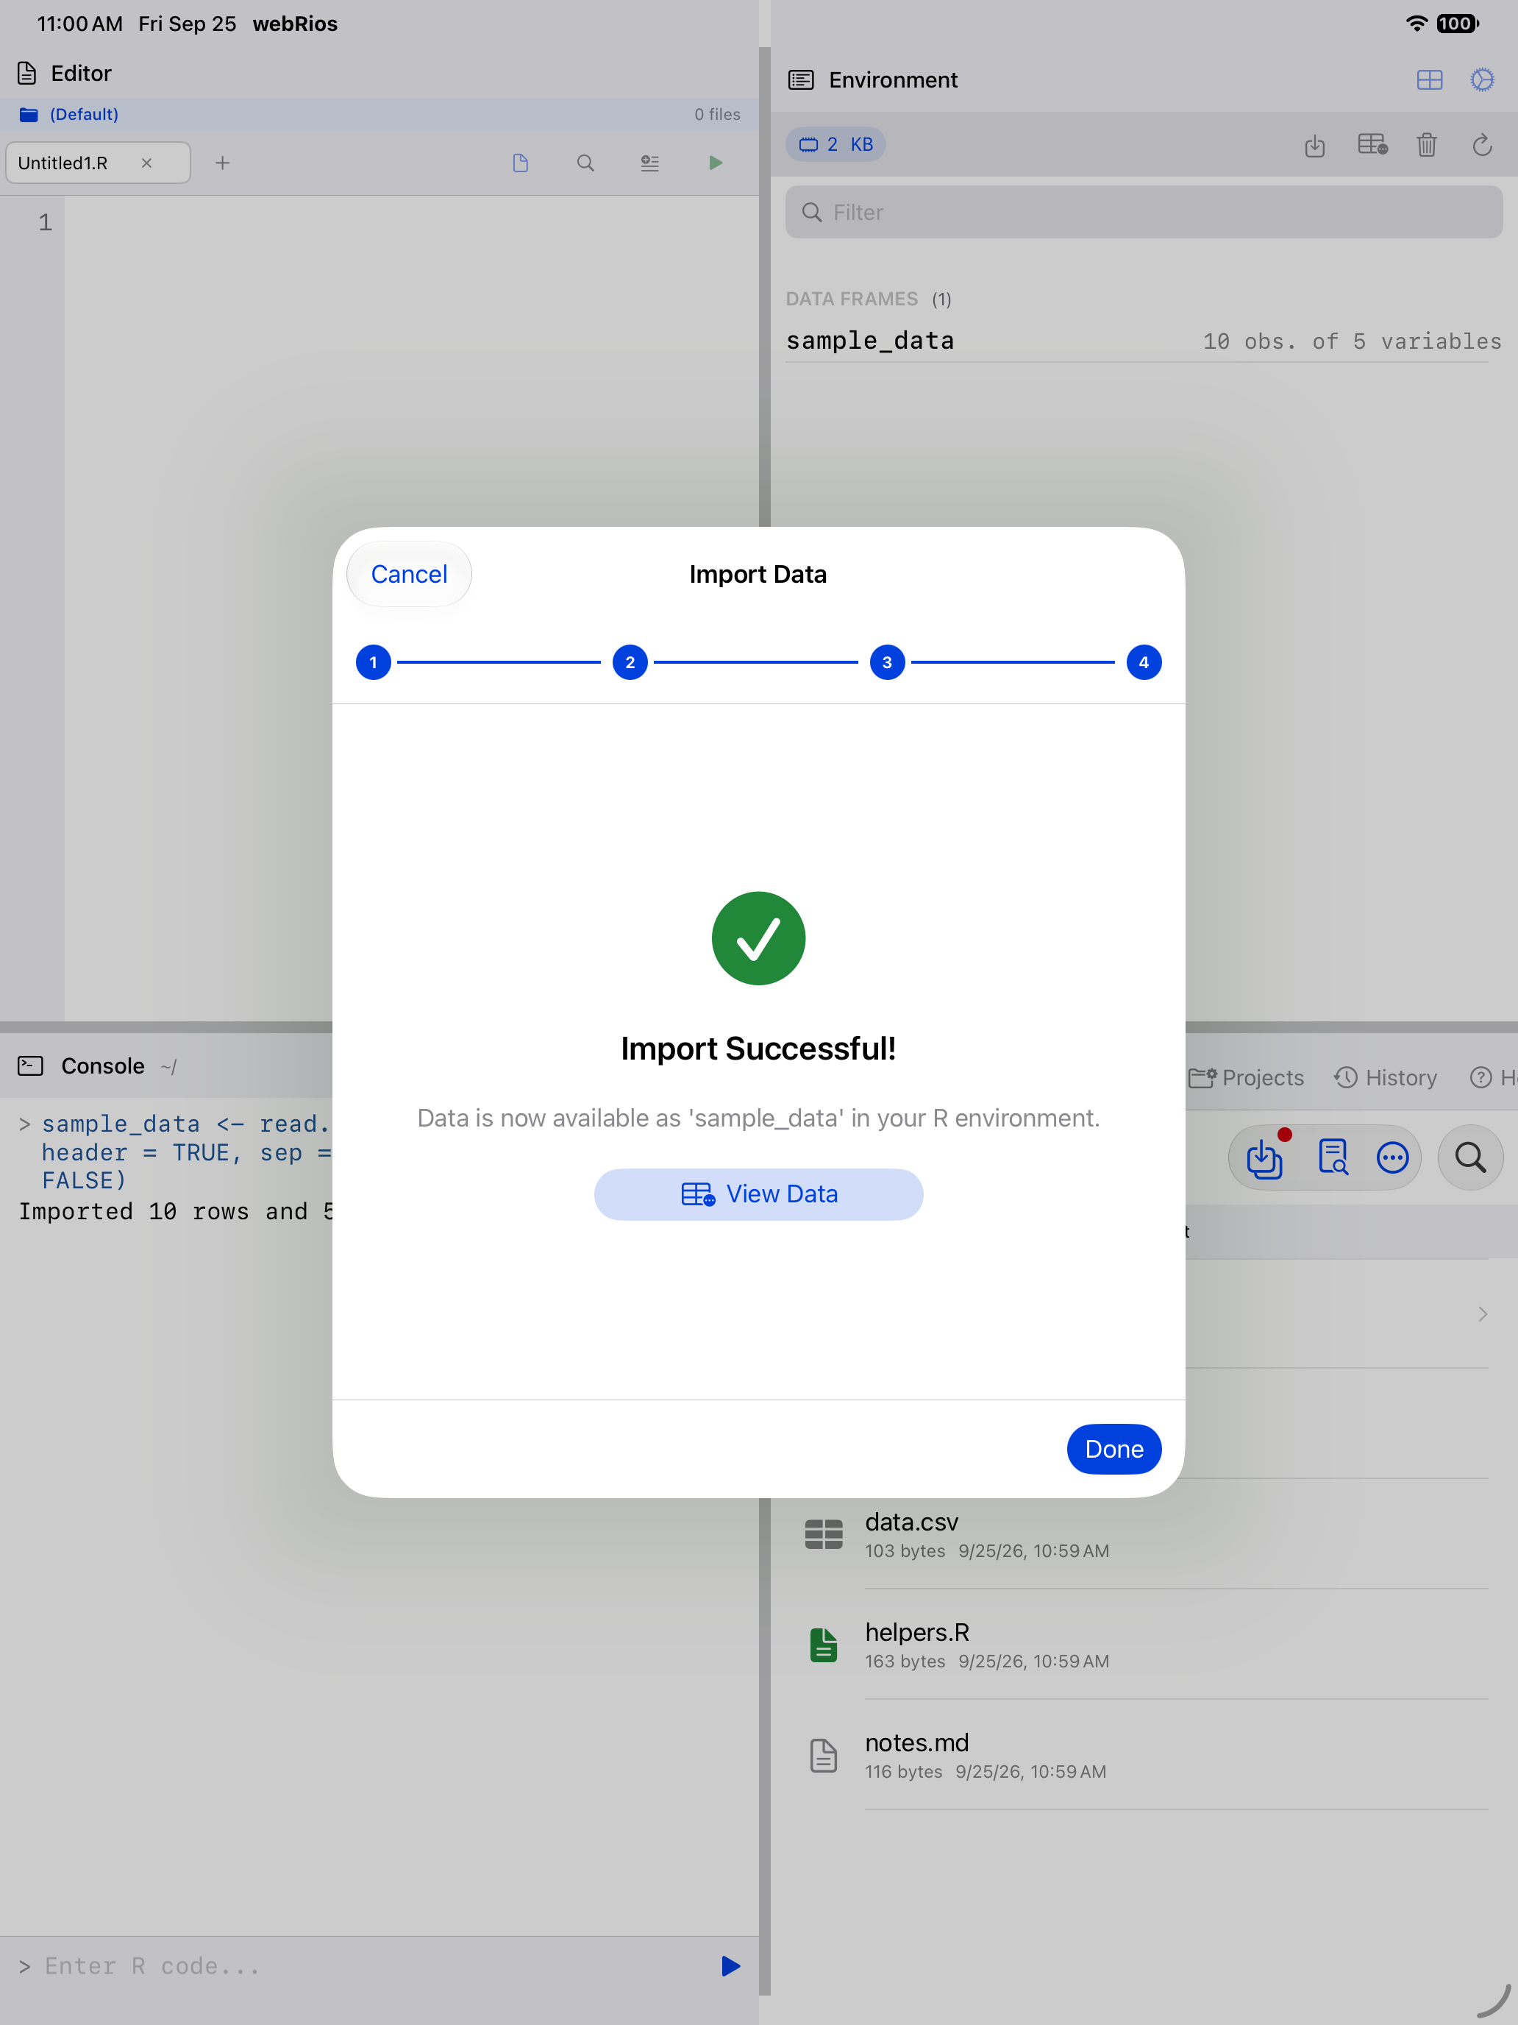Open the files more options ellipsis icon
Viewport: 1518px width, 2025px height.
(x=1393, y=1158)
